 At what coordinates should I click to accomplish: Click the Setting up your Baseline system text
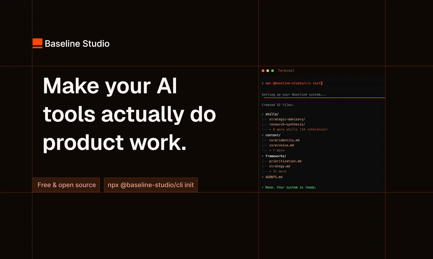point(294,95)
